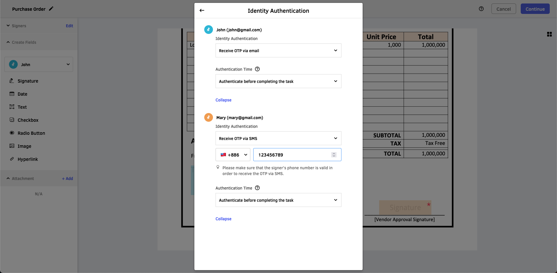Select the Hyperlink field tool
The width and height of the screenshot is (557, 273).
28,159
